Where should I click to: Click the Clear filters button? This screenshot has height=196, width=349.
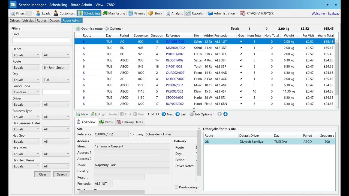click(43, 174)
